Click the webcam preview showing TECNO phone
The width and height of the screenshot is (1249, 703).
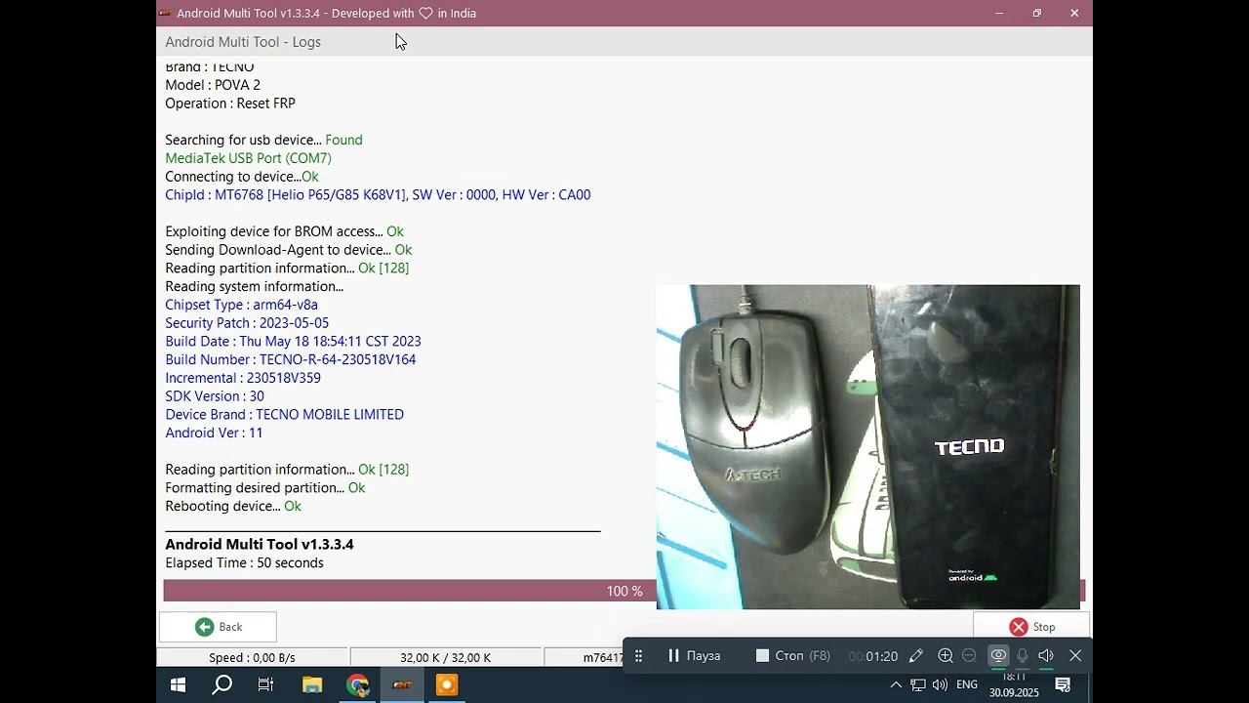click(868, 447)
